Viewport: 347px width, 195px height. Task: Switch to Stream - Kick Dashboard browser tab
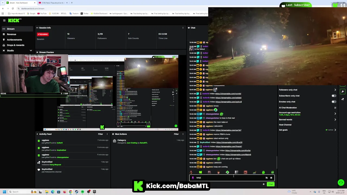[x=21, y=3]
